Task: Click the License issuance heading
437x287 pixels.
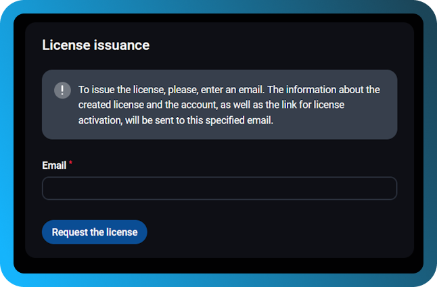Action: (95, 45)
